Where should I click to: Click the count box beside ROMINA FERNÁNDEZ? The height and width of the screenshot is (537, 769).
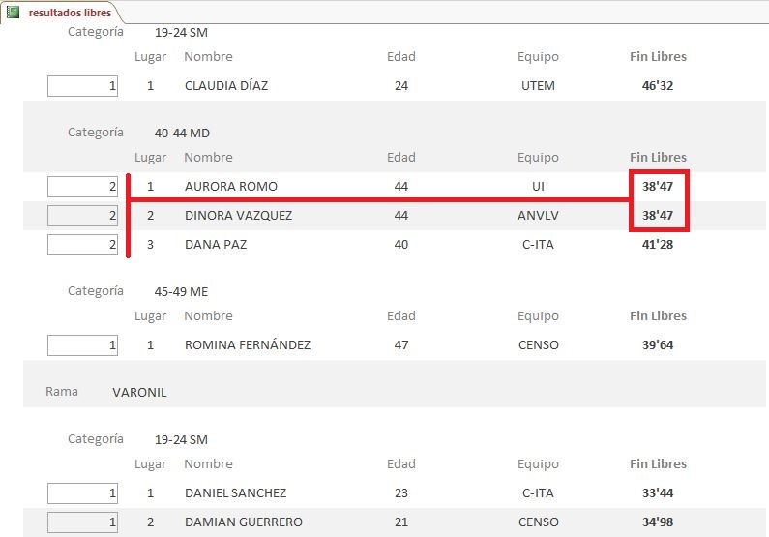[x=82, y=345]
